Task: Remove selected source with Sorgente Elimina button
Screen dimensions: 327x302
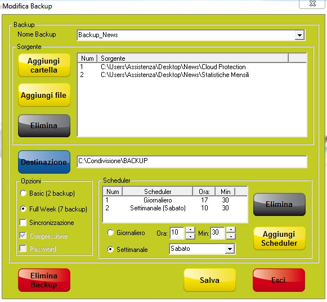Action: [44, 125]
